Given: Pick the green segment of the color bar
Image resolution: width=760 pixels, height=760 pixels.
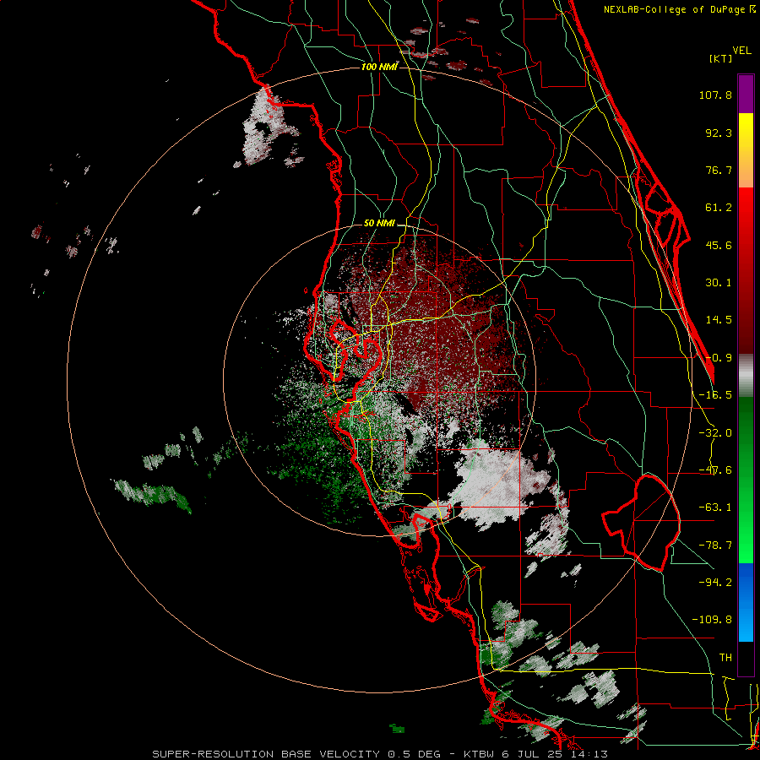Looking at the screenshot, I should pos(746,480).
